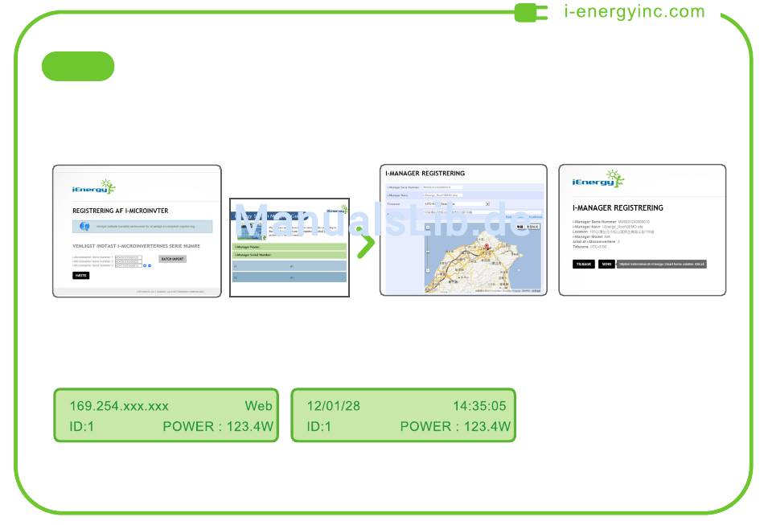The width and height of the screenshot is (764, 525).
Task: Click the black NÆSTE button
Action: pyautogui.click(x=81, y=276)
